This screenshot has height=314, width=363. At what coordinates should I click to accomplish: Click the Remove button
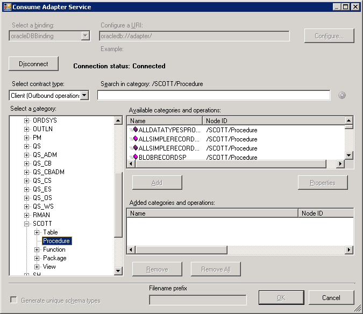[157, 269]
